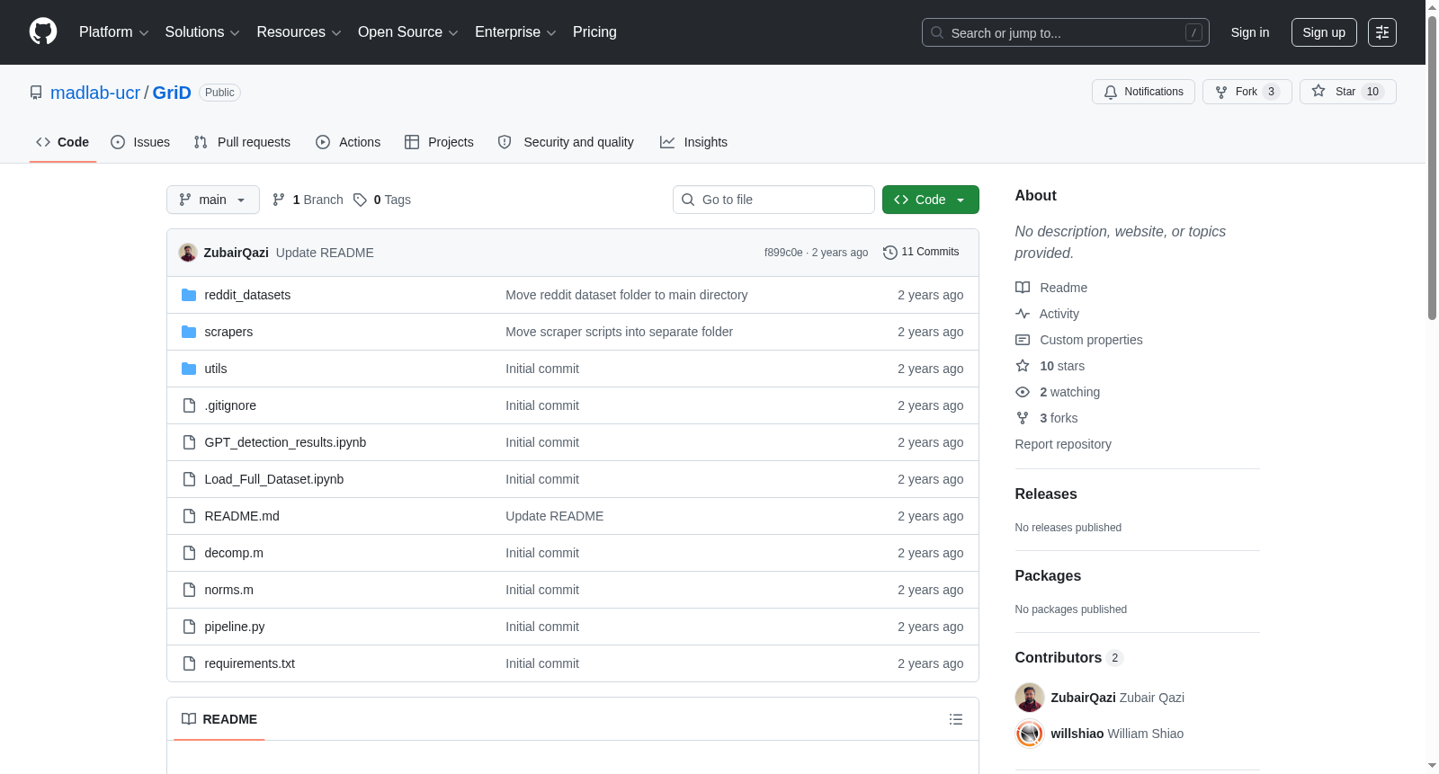Switch to the Insights tab
This screenshot has width=1439, height=774.
tap(693, 142)
